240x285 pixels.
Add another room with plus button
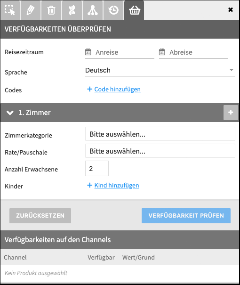pyautogui.click(x=231, y=112)
